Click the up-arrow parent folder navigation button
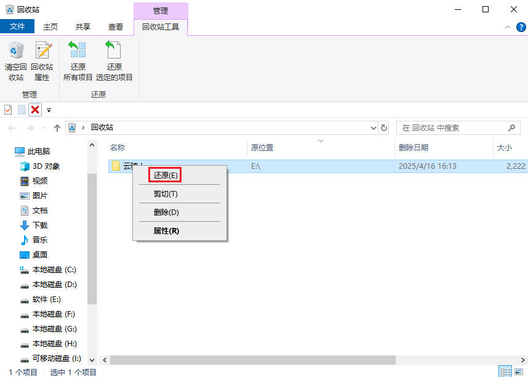 57,128
